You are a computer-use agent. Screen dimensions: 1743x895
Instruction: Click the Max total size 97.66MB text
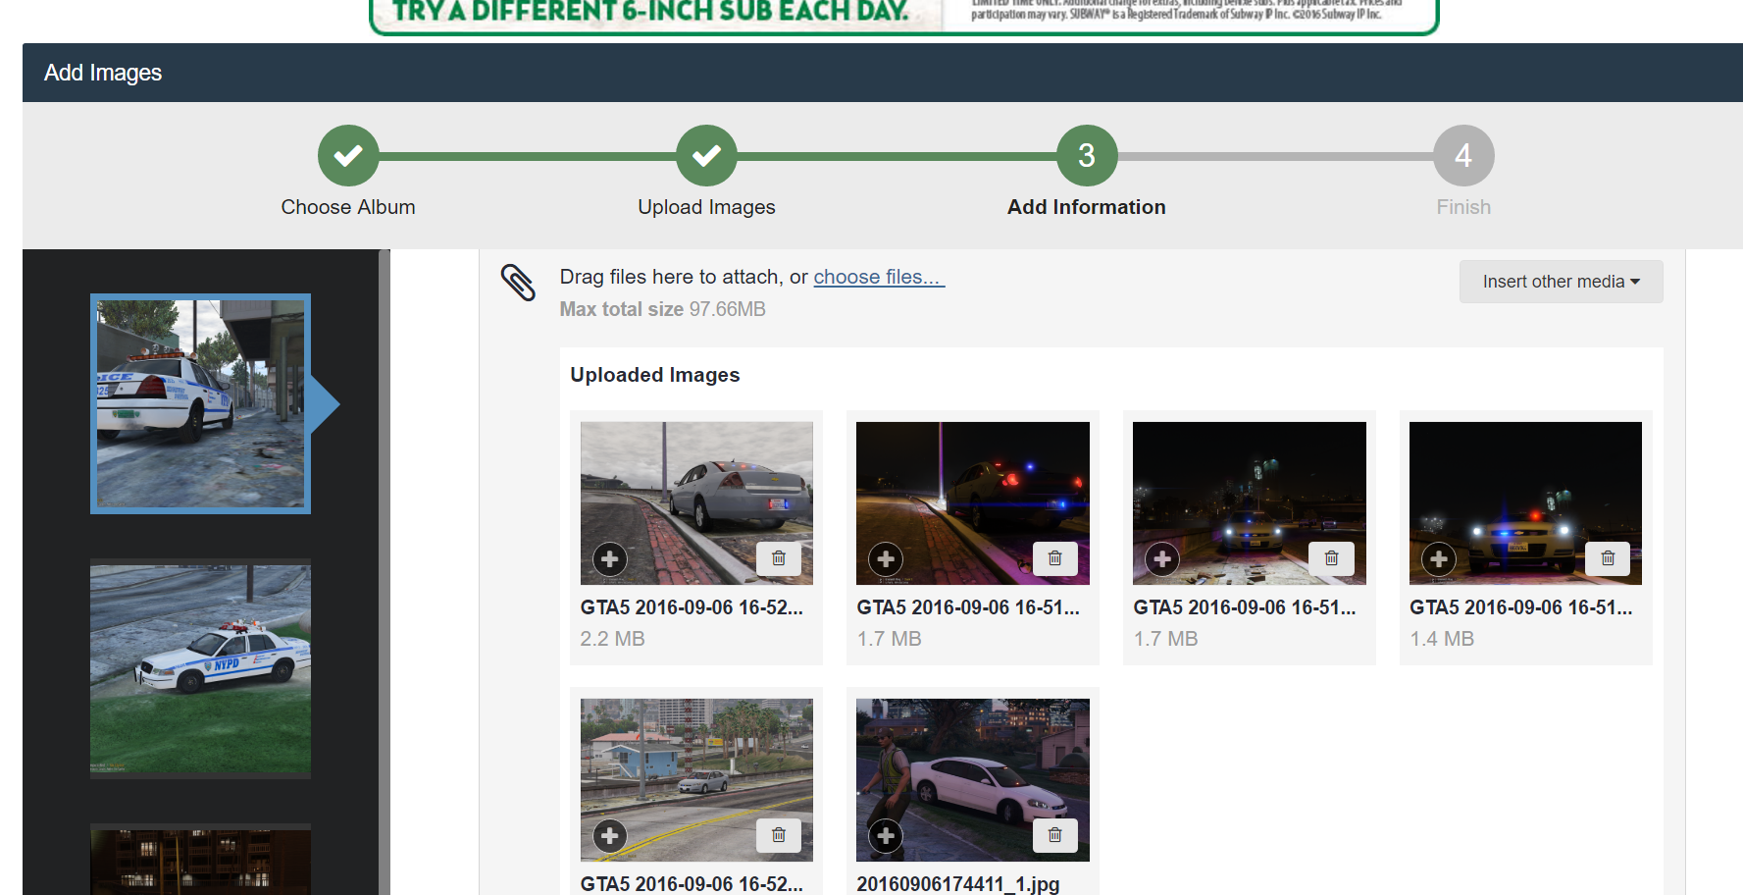(663, 309)
